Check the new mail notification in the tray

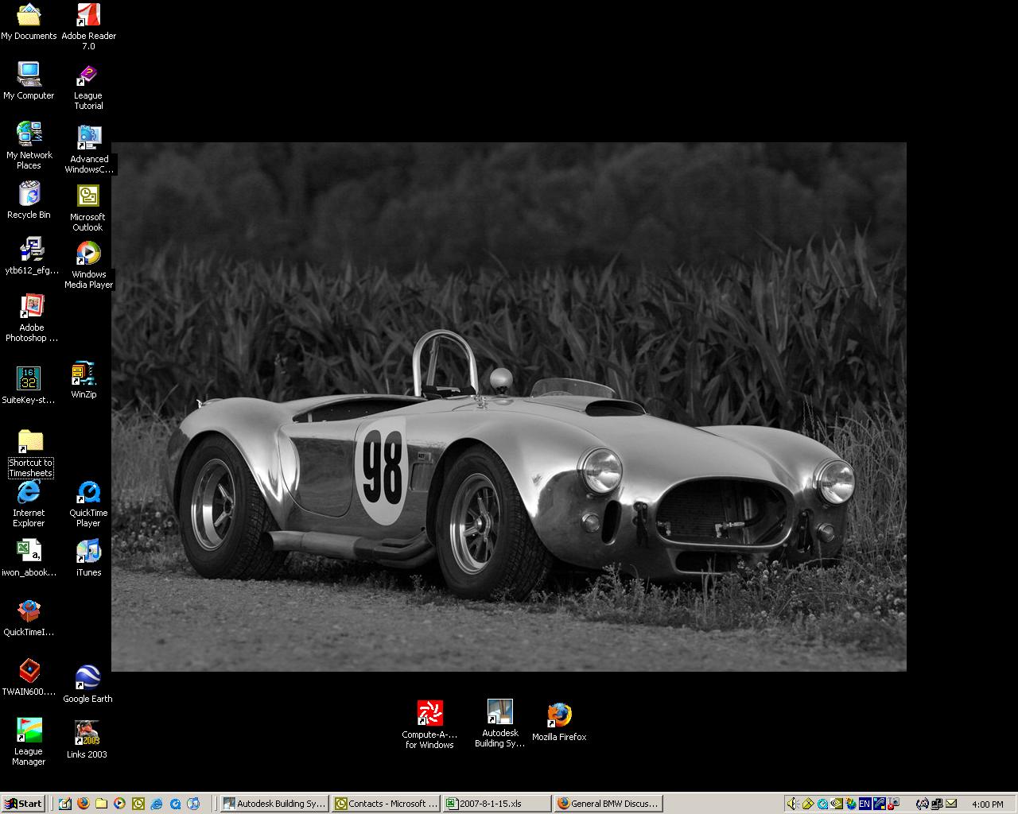pyautogui.click(x=951, y=803)
